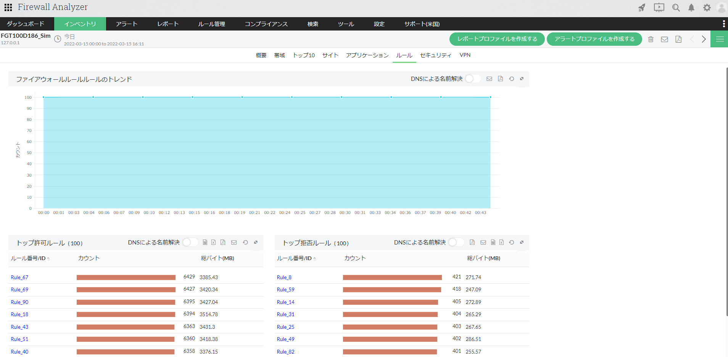This screenshot has width=728, height=357.
Task: Open the Rule_67 link
Action: (19, 278)
